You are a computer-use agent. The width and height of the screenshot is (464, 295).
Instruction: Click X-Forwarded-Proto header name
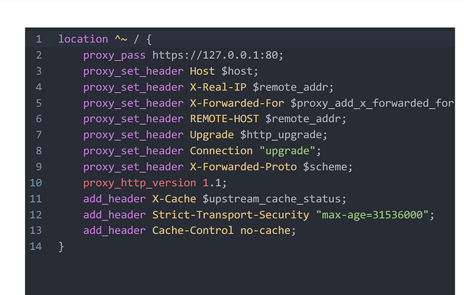tap(243, 167)
